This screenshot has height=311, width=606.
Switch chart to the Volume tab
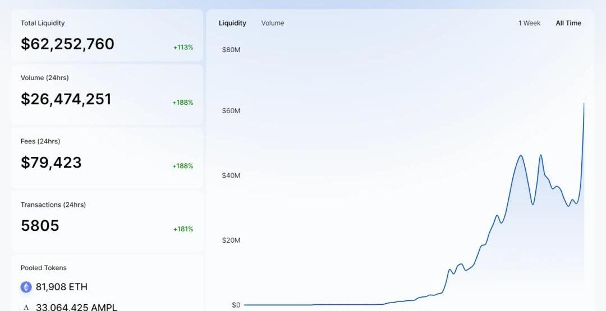coord(273,23)
